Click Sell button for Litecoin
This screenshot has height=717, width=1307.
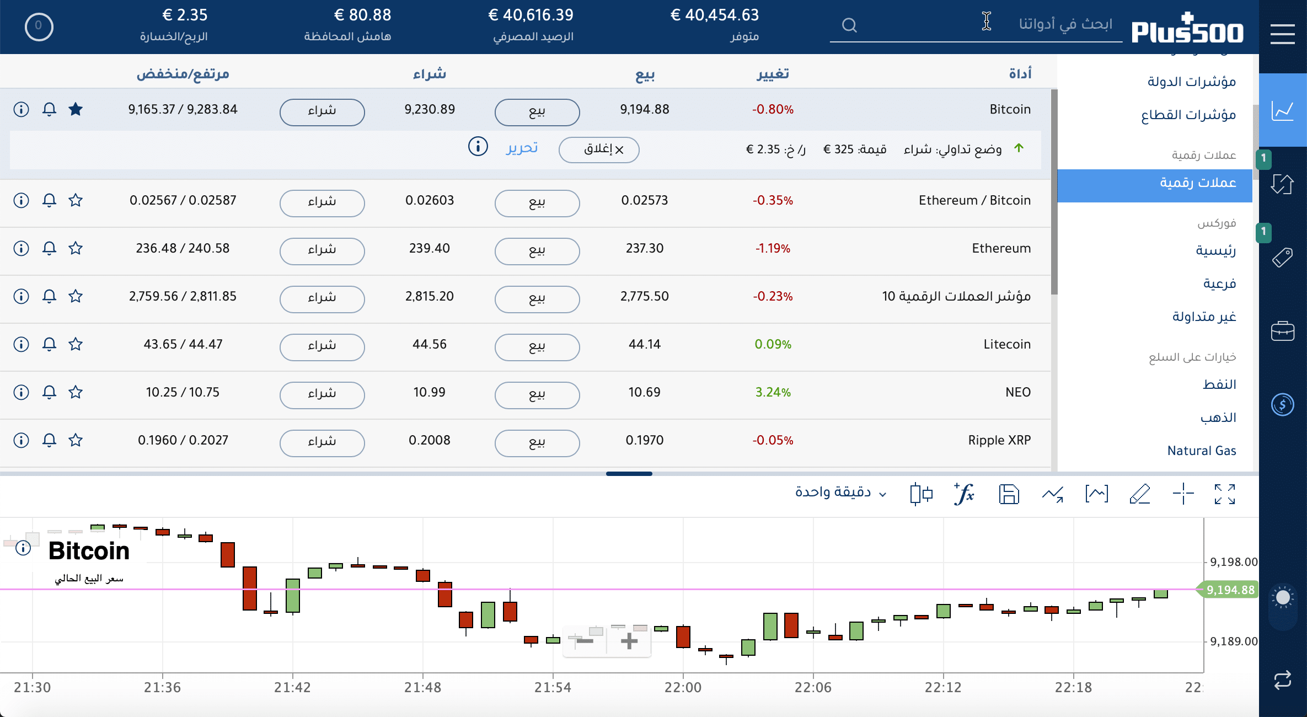point(537,347)
